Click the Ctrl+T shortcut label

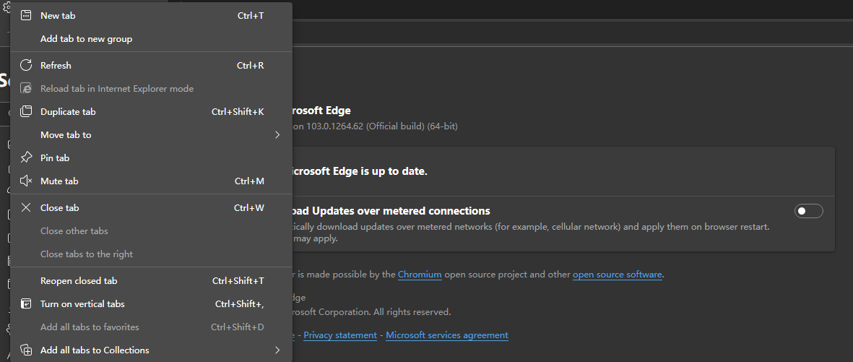[251, 16]
